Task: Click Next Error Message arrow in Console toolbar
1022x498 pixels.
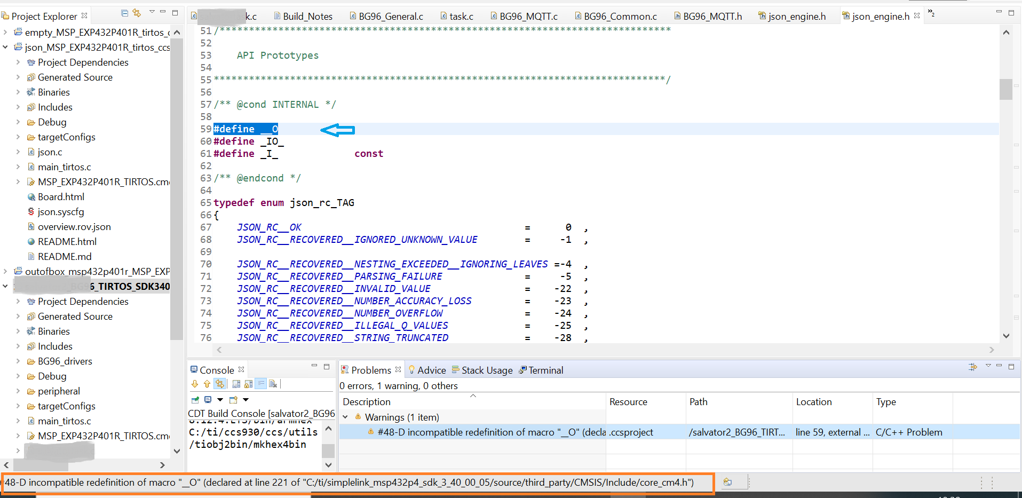Action: (194, 383)
